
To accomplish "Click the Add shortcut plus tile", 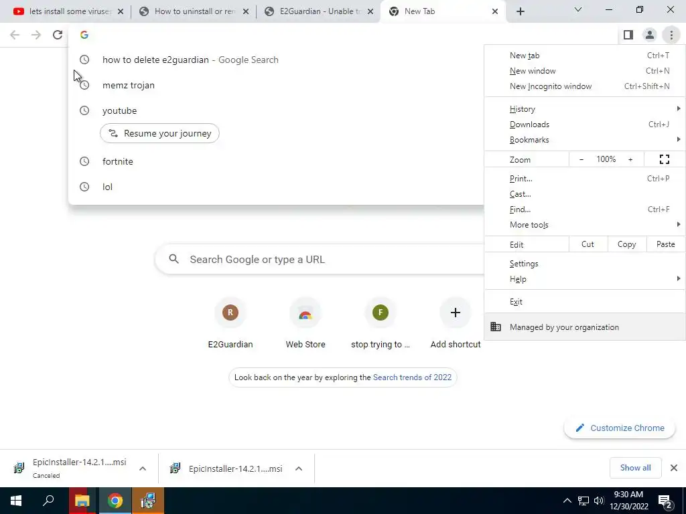I will click(x=456, y=323).
